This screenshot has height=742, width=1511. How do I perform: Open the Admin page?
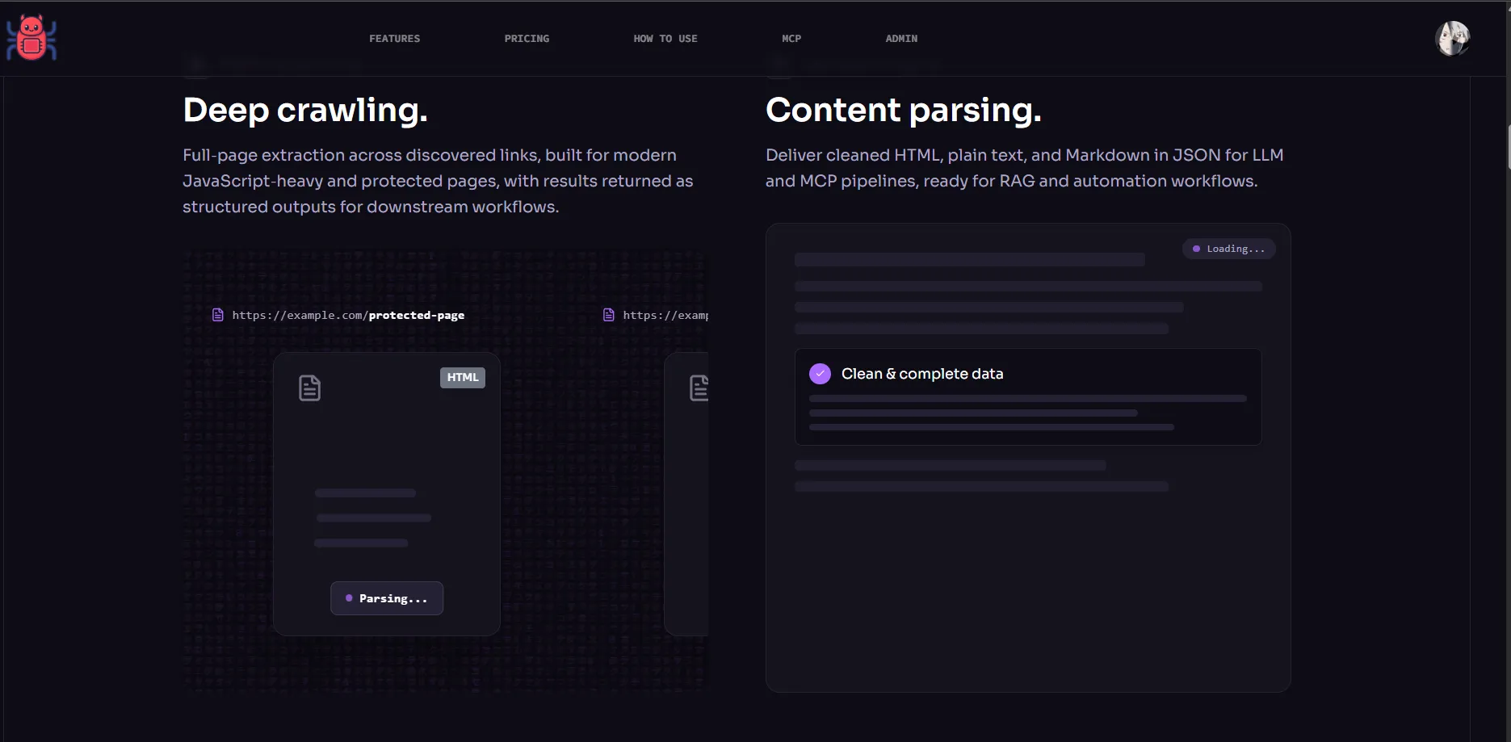click(901, 39)
